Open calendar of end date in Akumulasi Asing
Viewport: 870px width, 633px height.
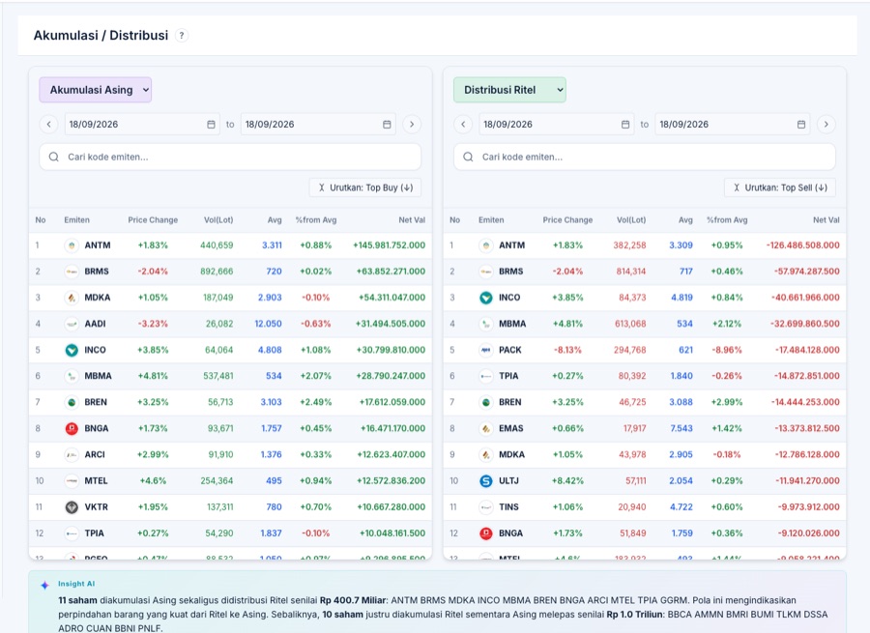[387, 125]
